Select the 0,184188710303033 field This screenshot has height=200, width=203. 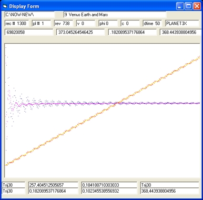coord(109,185)
